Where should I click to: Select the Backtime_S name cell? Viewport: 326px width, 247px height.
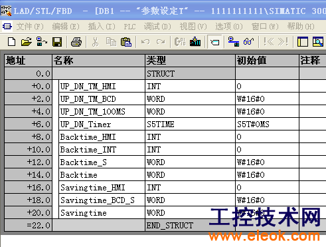click(102, 162)
